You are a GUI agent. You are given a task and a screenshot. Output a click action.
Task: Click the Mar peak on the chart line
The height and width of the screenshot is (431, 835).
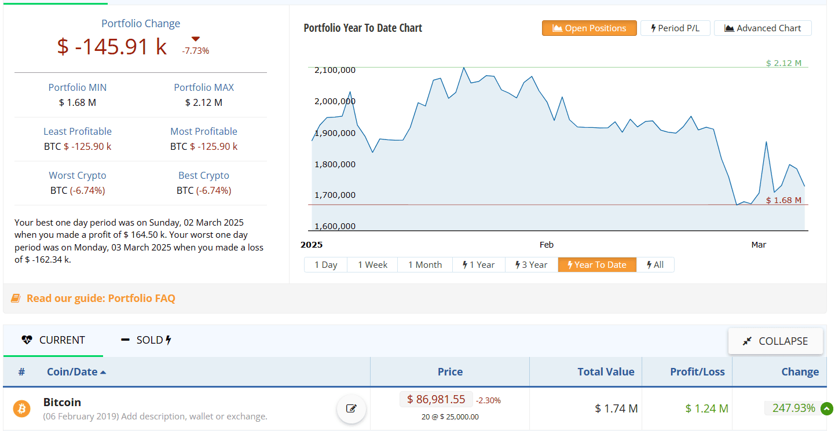tap(766, 142)
